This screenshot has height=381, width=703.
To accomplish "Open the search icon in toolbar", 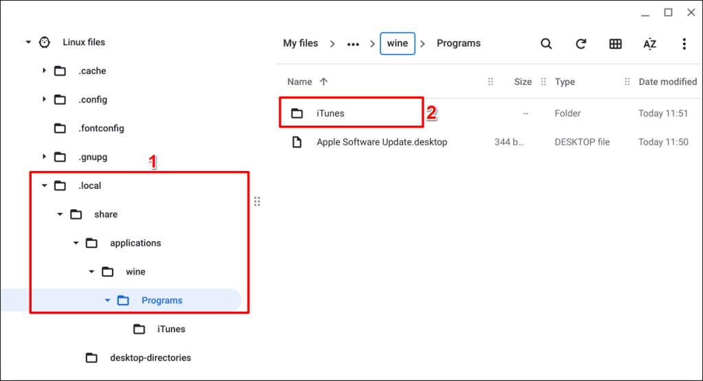I will [546, 43].
